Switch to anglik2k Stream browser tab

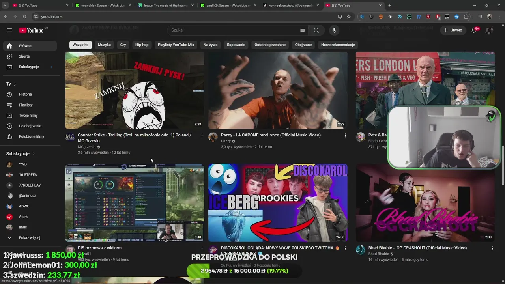[228, 6]
